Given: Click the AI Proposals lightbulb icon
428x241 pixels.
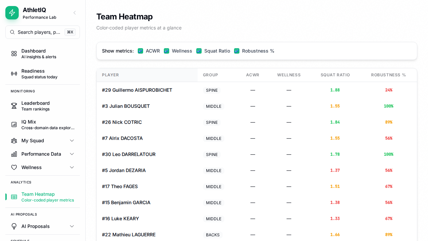Looking at the screenshot, I should (x=14, y=226).
